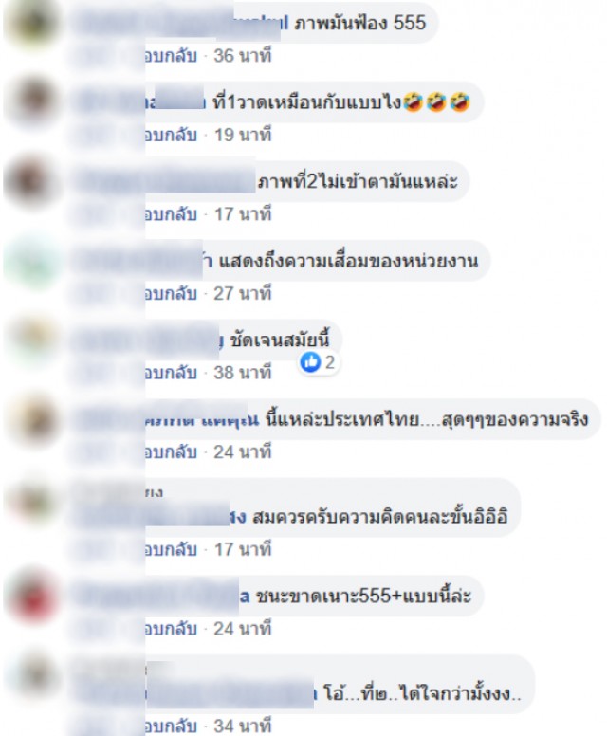Image resolution: width=607 pixels, height=736 pixels.
Task: Open avatar of commenter who wrote "ภาพมันฟ้อง 555"
Action: tap(32, 22)
